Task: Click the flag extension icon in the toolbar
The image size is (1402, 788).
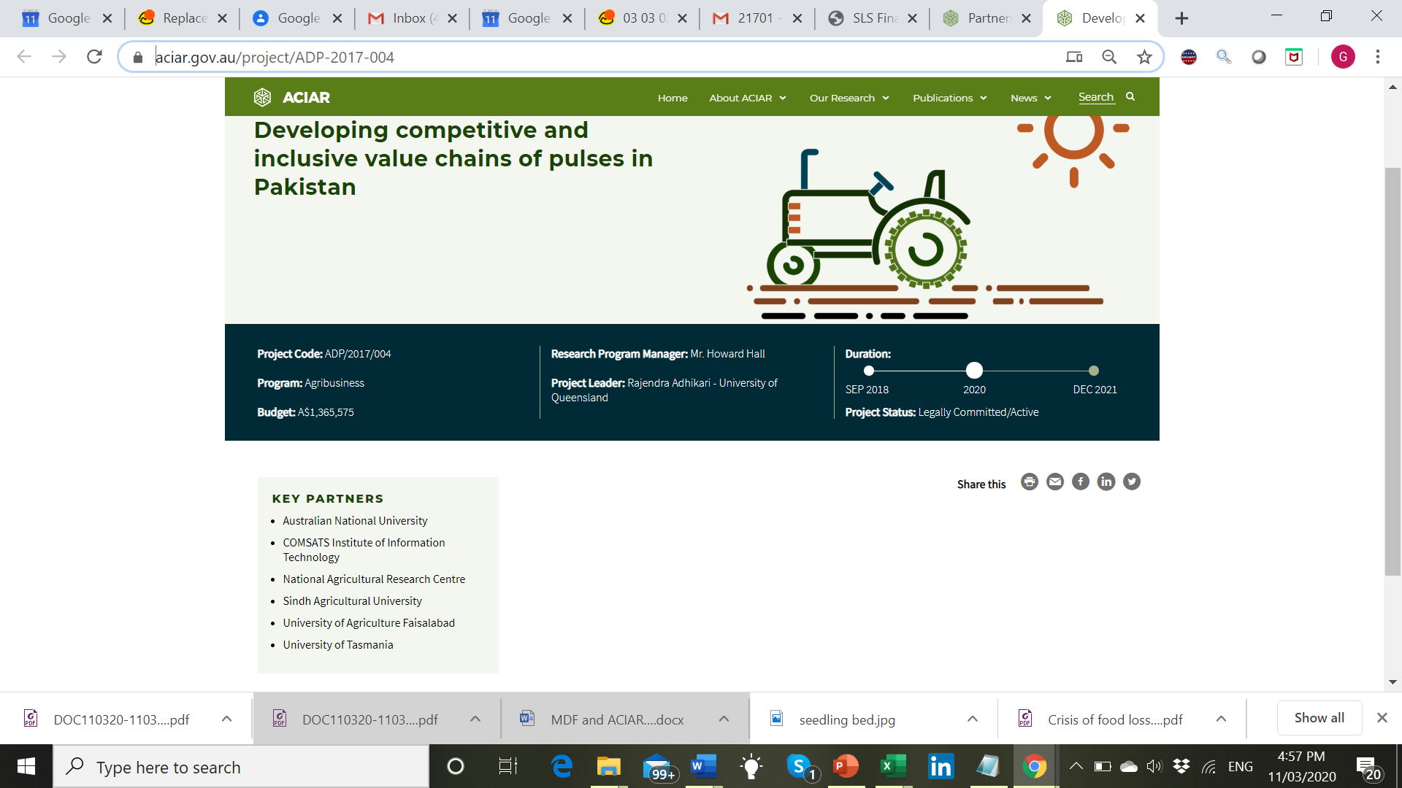Action: tap(1189, 57)
